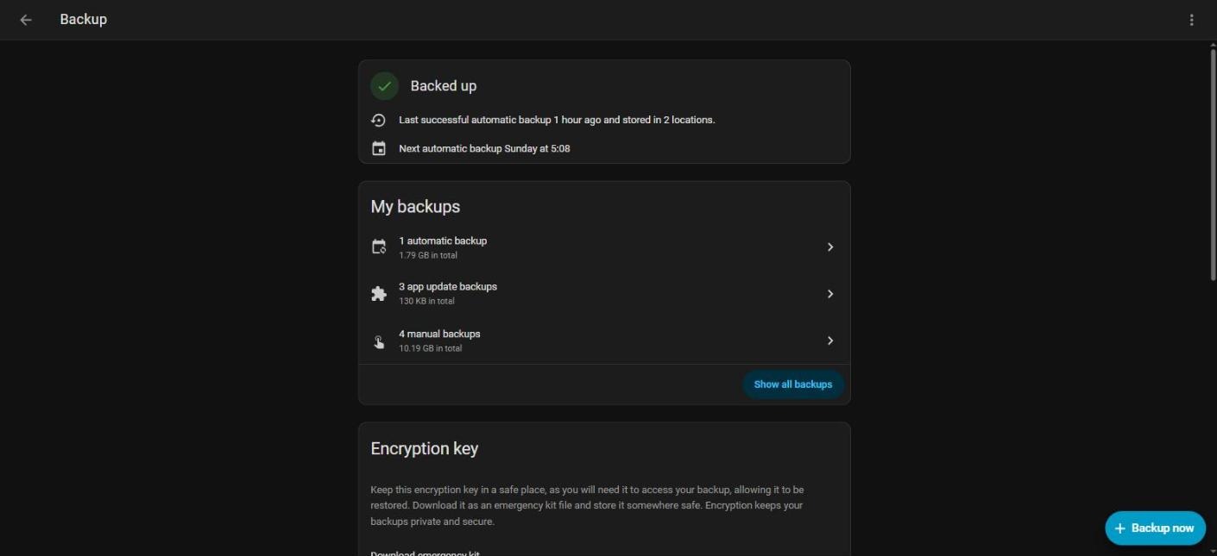The height and width of the screenshot is (556, 1217).
Task: Click the automatic backup calendar icon
Action: pyautogui.click(x=378, y=247)
